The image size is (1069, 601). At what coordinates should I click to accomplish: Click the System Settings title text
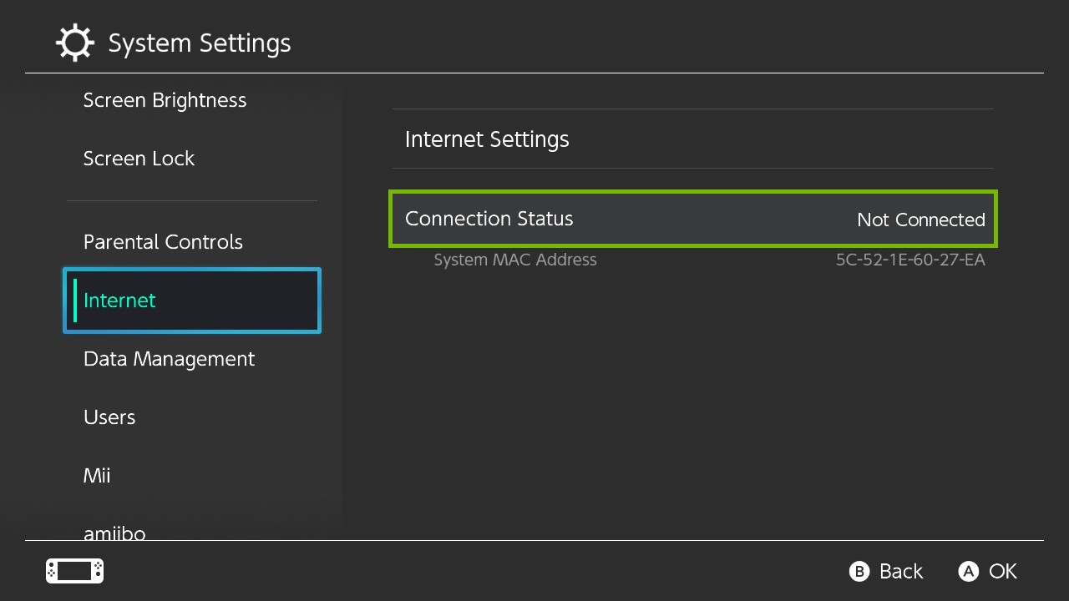coord(199,43)
